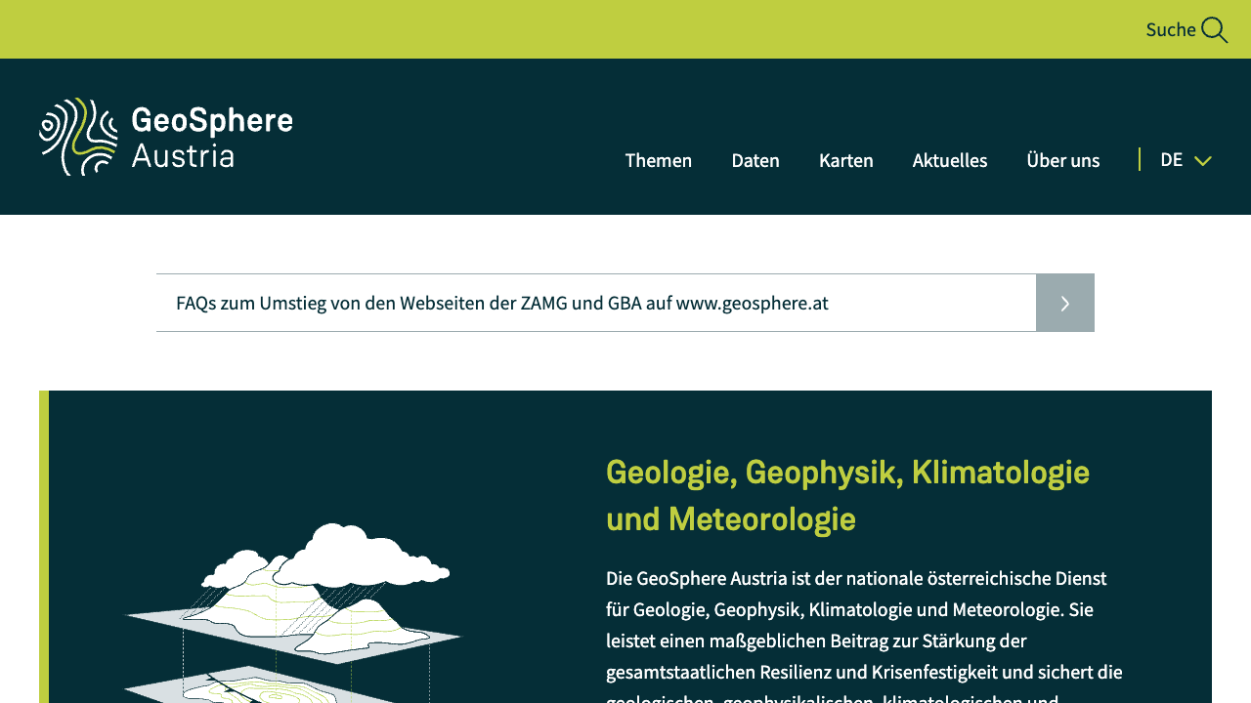Click the Suche text label
Screen dimensions: 1251x703
click(x=1169, y=29)
